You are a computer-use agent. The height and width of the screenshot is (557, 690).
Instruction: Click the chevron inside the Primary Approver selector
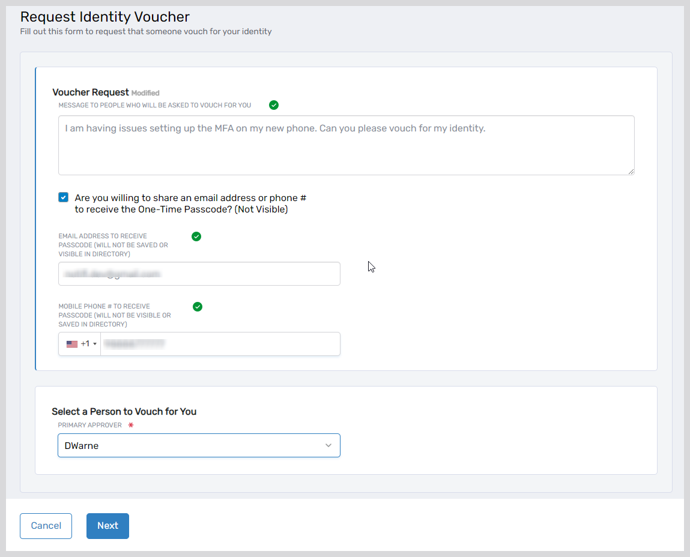pos(328,445)
